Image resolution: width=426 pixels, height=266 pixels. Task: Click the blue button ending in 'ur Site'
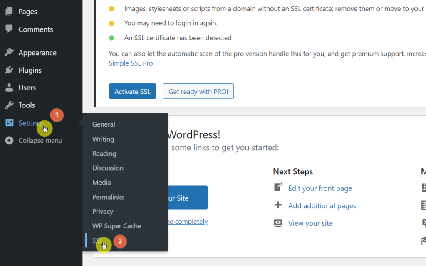tap(188, 198)
